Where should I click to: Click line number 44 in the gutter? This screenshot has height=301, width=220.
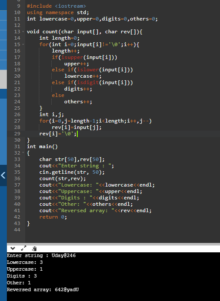point(17,230)
